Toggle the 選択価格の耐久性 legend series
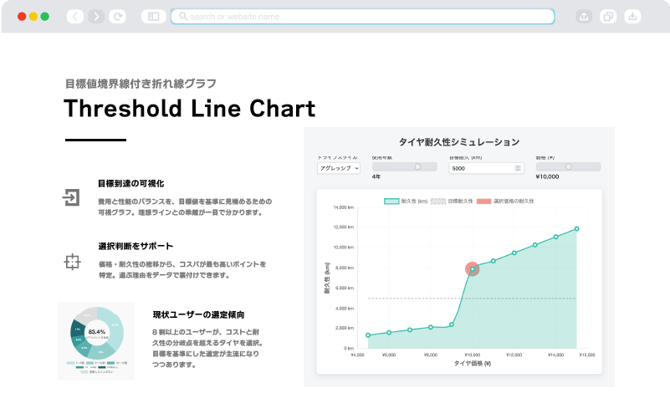670x419 pixels. point(505,202)
